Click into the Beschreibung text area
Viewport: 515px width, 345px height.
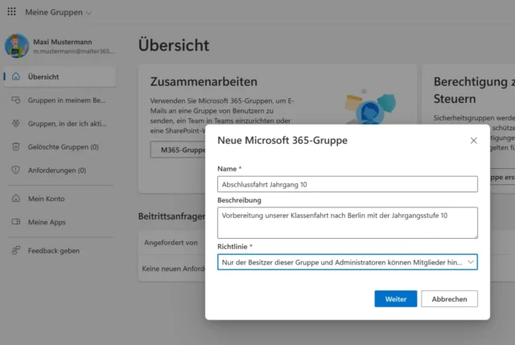(x=347, y=223)
